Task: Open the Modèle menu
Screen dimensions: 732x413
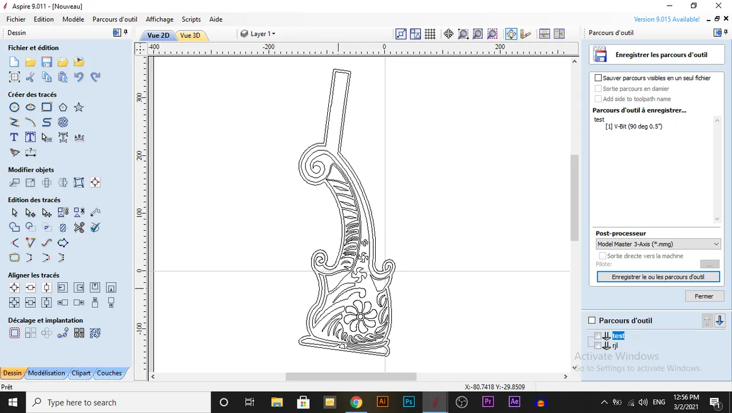Action: click(73, 19)
